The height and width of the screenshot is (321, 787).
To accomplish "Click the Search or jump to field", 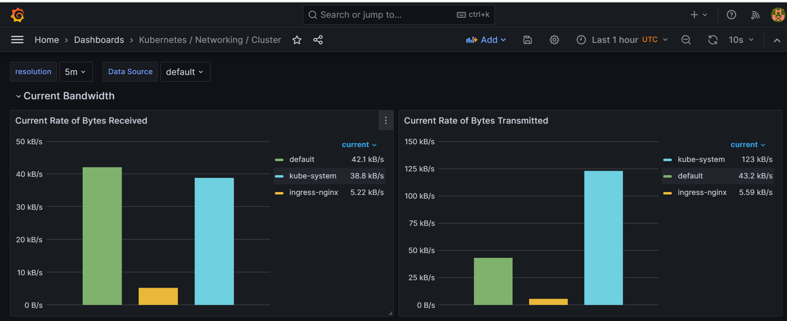I will click(399, 15).
